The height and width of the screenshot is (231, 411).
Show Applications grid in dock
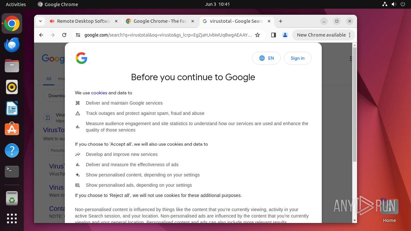(12, 218)
